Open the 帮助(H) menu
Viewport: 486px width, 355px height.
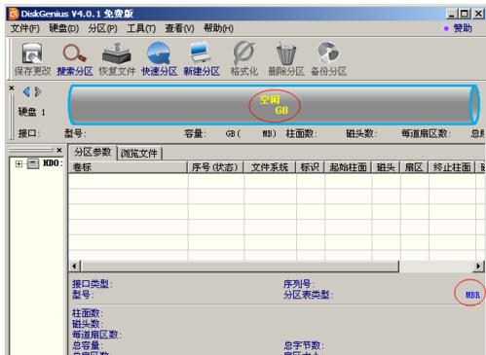(x=218, y=28)
